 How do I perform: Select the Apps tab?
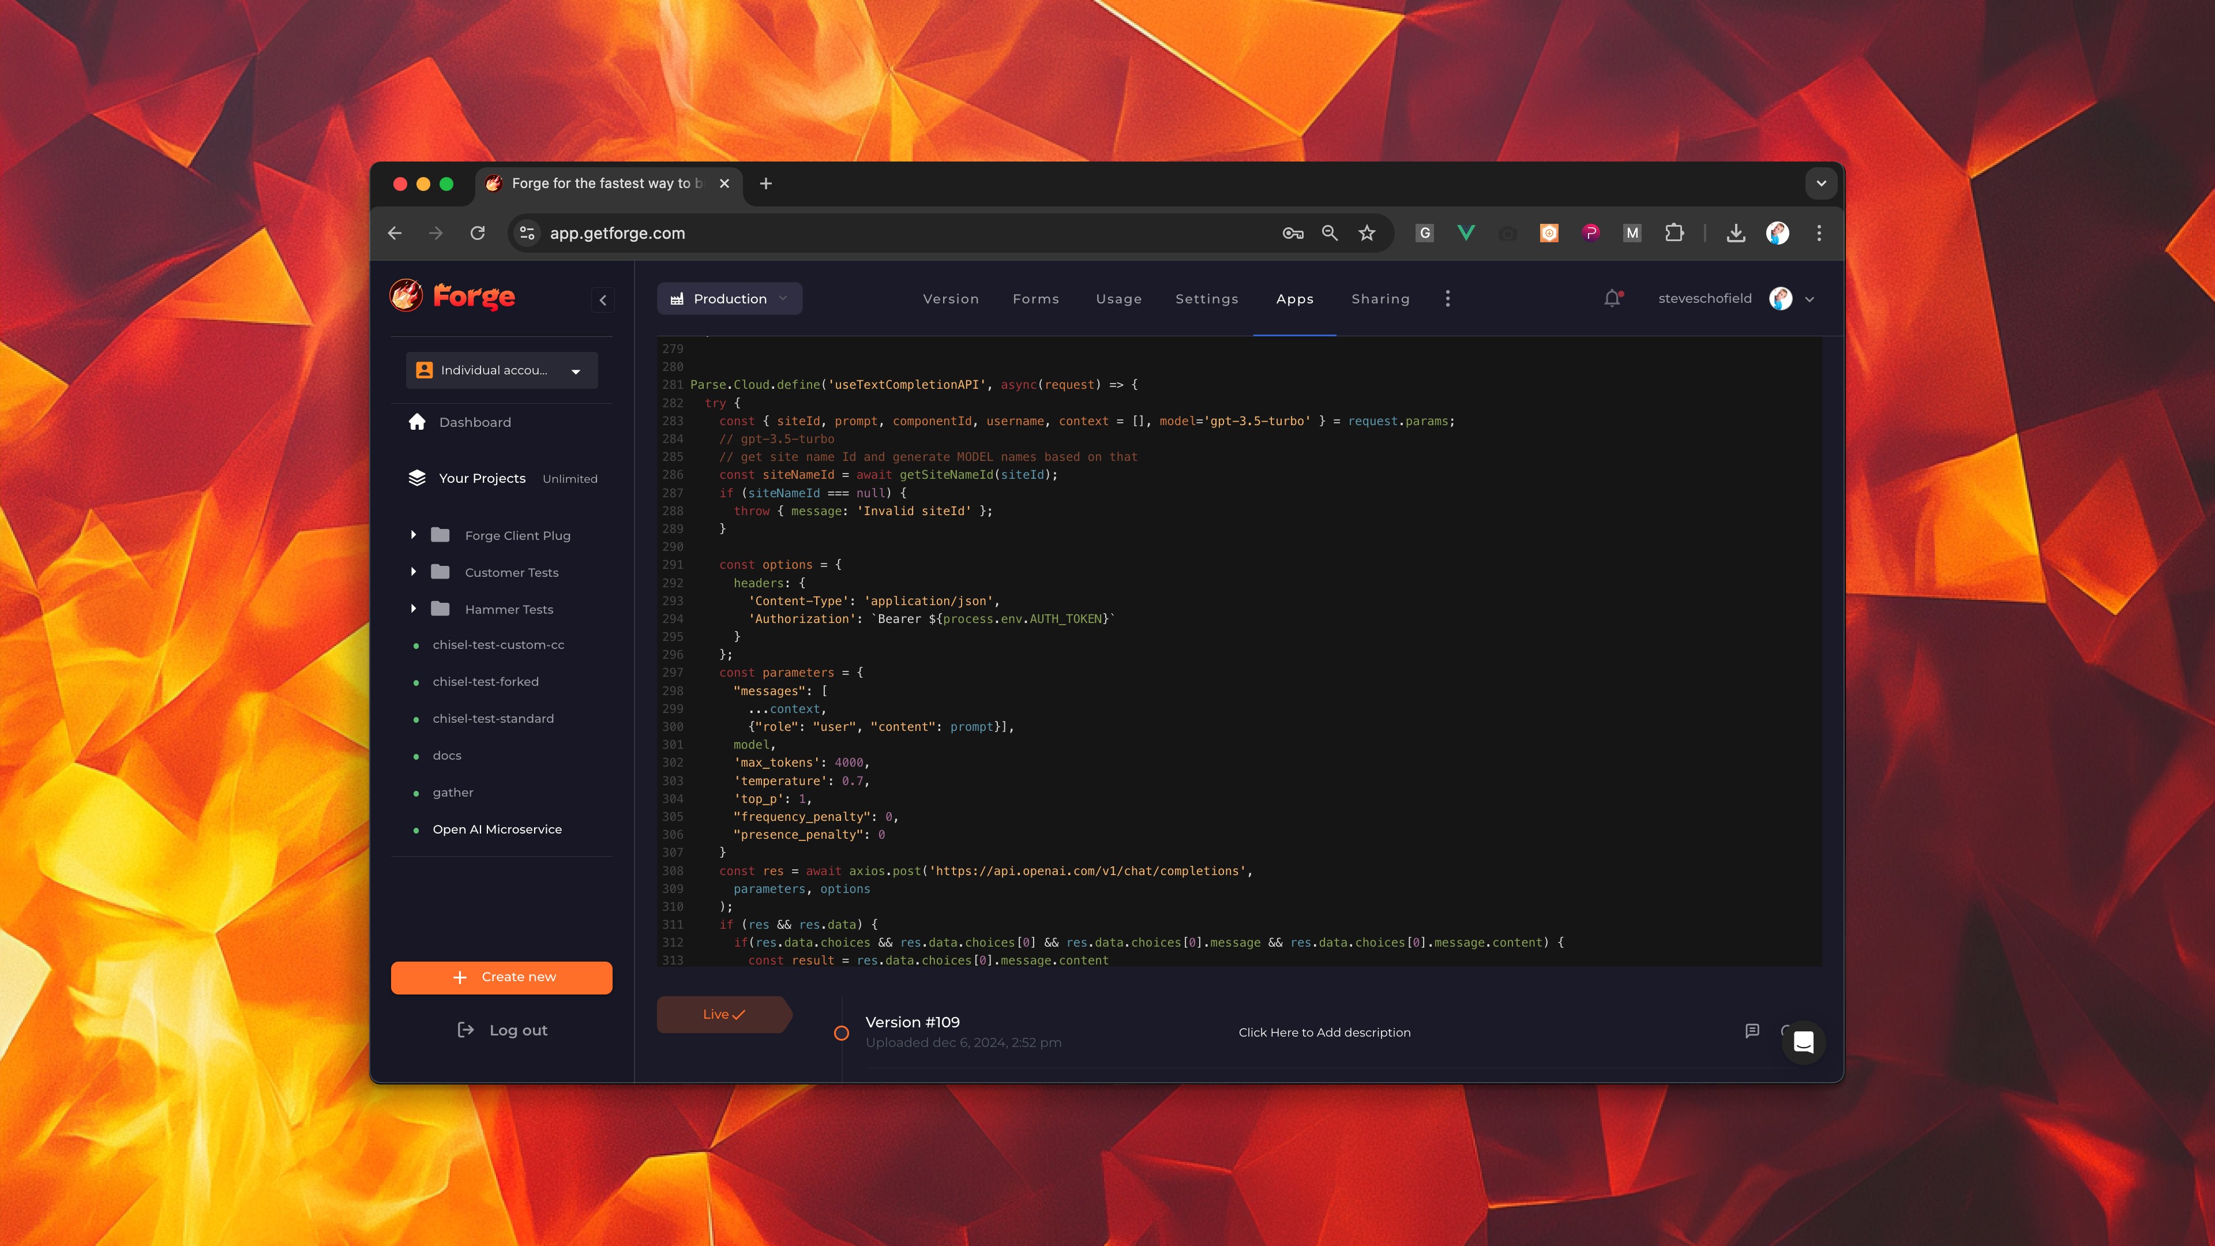1295,298
